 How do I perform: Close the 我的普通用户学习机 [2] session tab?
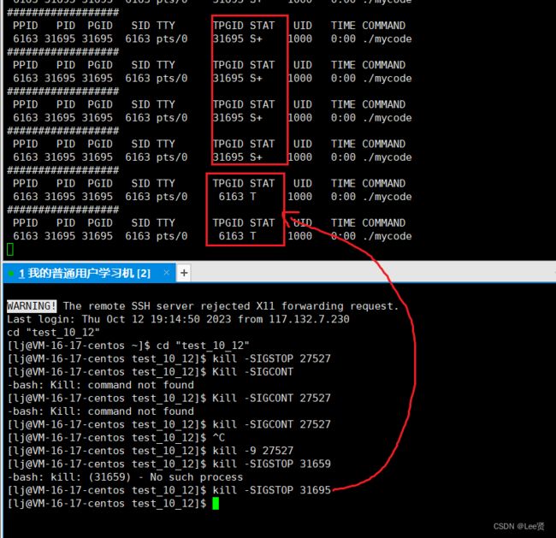tap(166, 272)
